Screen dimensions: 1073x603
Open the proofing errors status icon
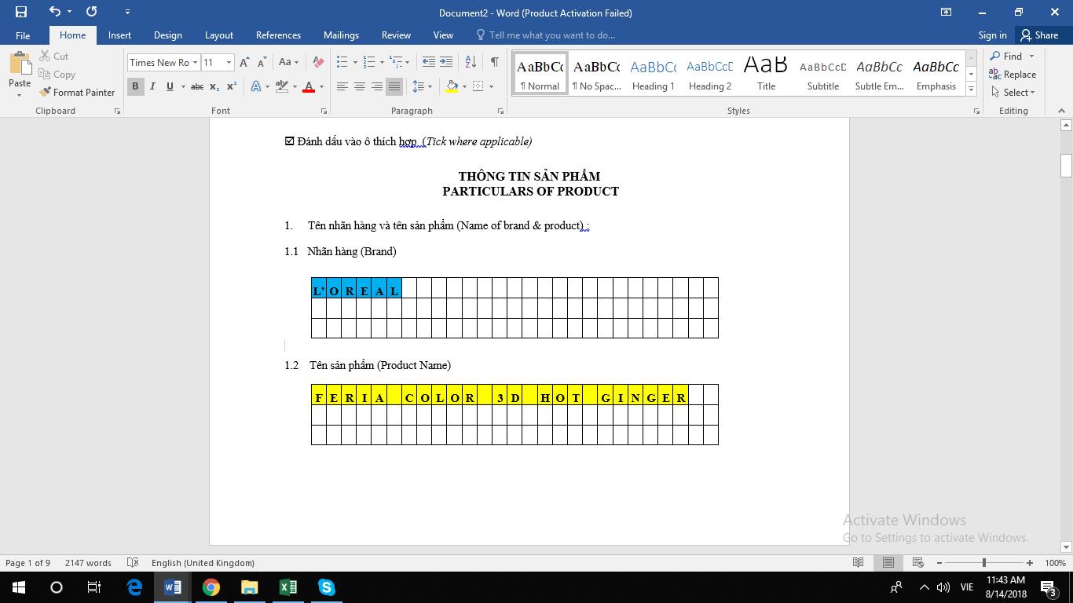click(133, 562)
